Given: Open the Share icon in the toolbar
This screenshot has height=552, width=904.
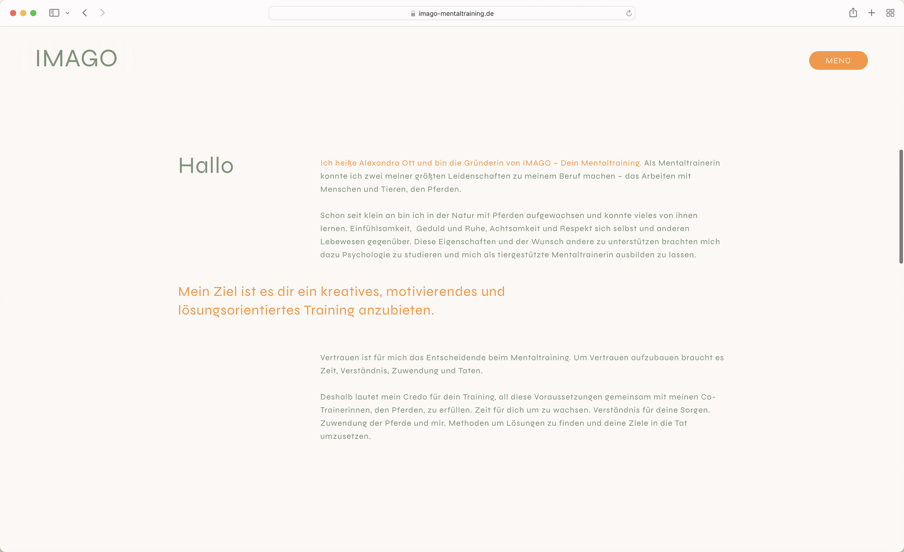Looking at the screenshot, I should tap(853, 13).
